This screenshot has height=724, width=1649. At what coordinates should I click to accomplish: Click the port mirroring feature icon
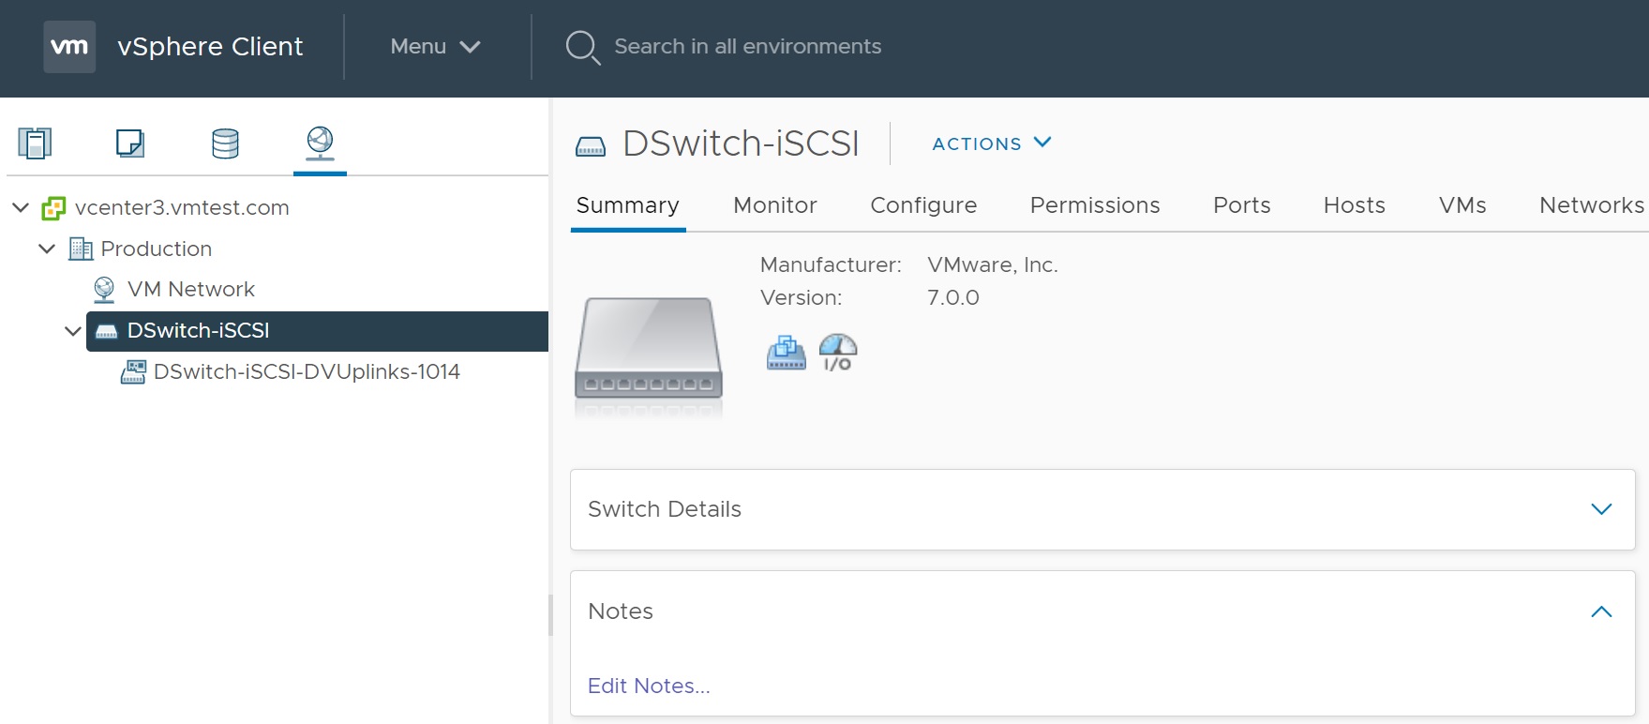[x=786, y=353]
